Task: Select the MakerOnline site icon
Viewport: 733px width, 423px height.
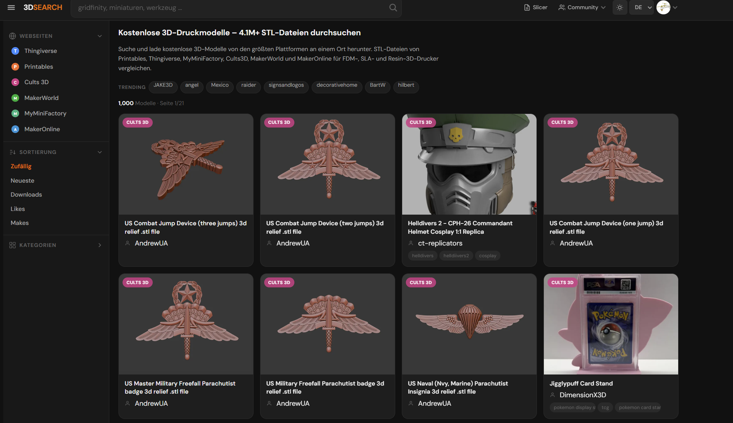Action: pyautogui.click(x=15, y=129)
